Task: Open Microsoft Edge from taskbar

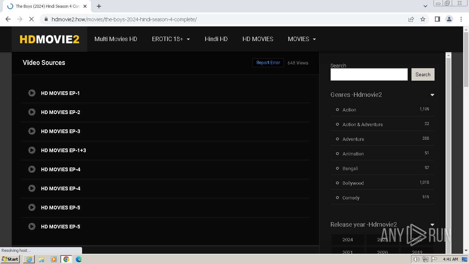Action: coord(79,259)
